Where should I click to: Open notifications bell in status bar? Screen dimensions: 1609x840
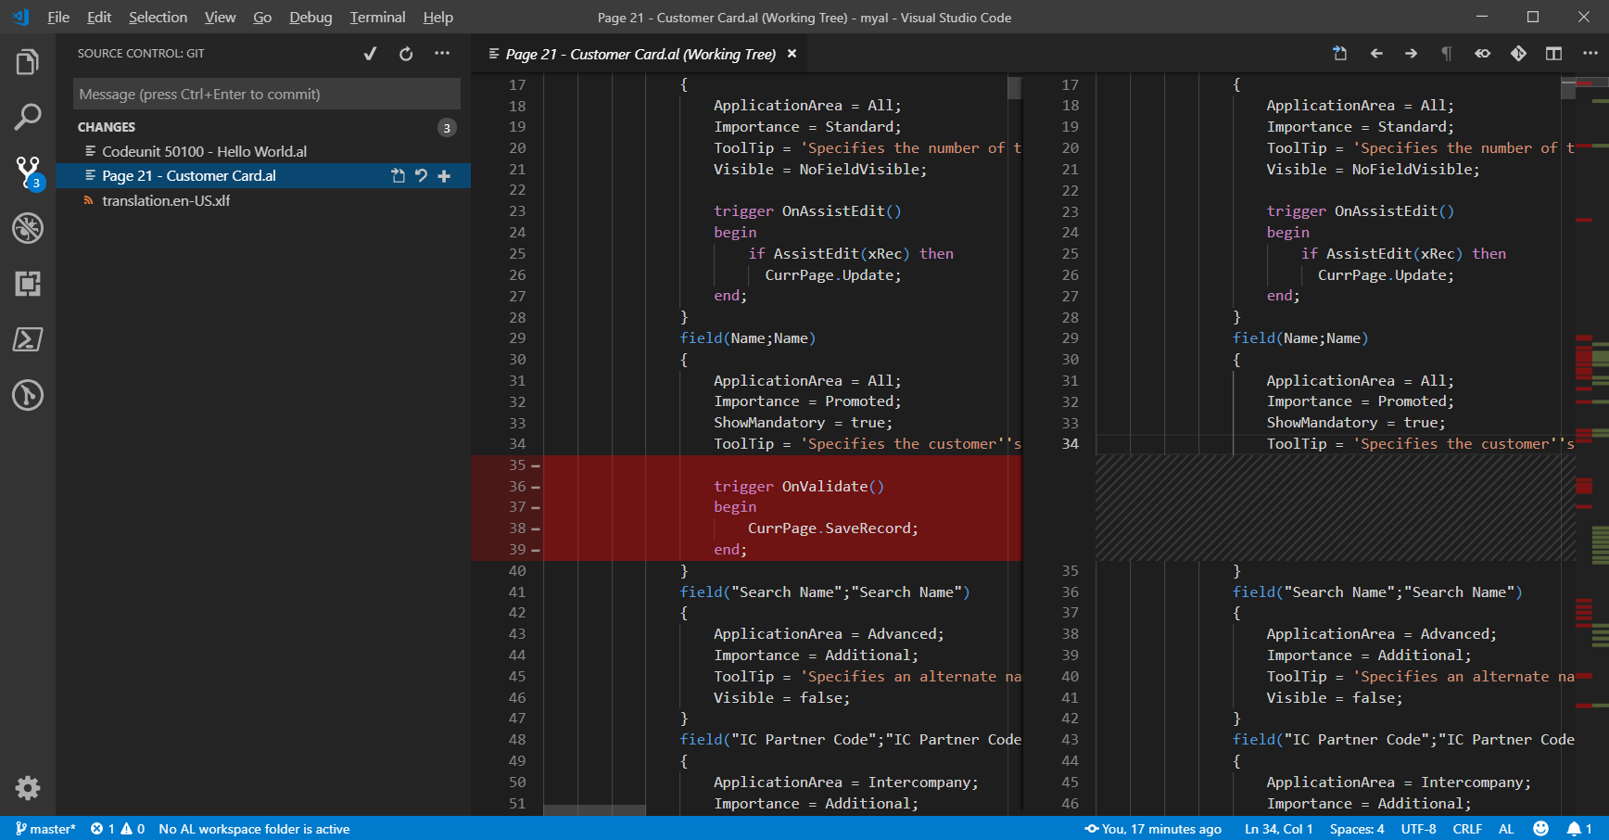tap(1579, 829)
